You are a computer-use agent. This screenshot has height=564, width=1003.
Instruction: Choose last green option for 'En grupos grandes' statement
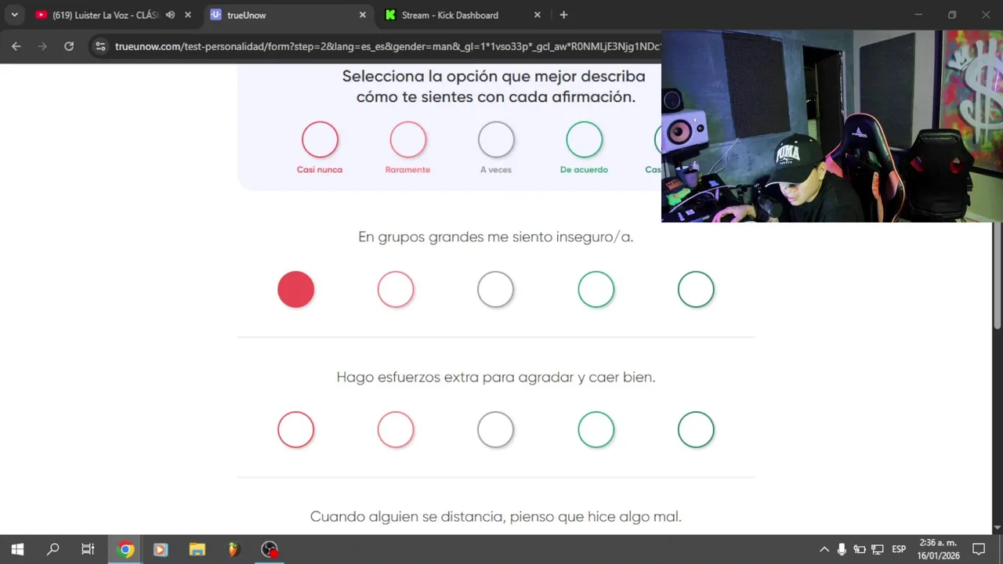click(x=696, y=290)
